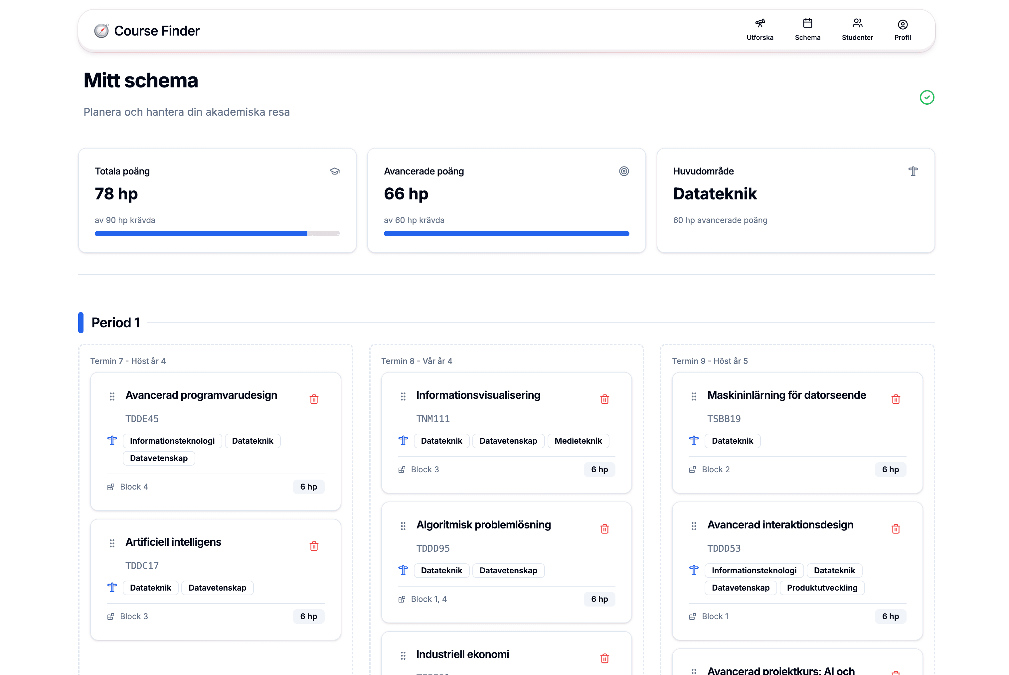This screenshot has height=675, width=1009.
Task: Click the Industriell ekonomi course title
Action: 462,654
